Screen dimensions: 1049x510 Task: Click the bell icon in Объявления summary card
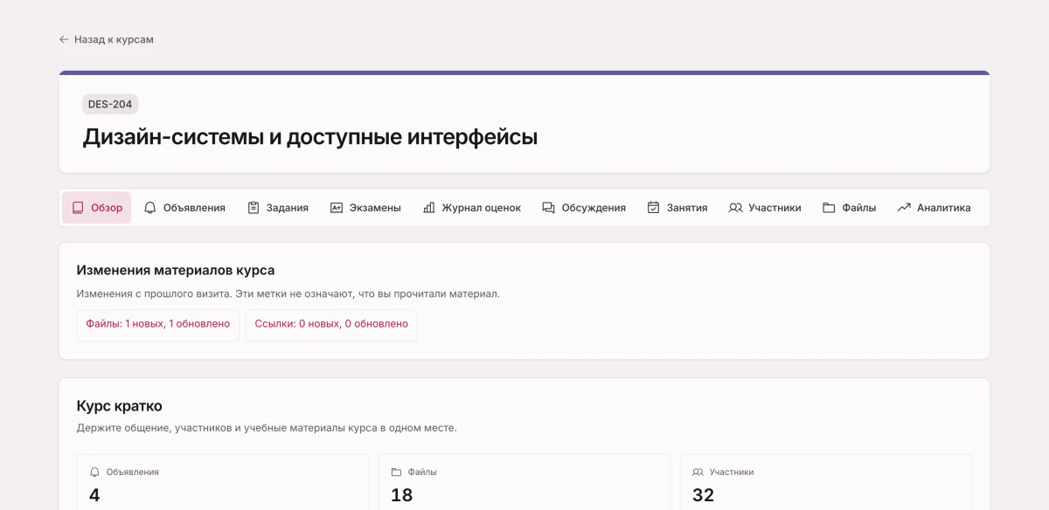[x=94, y=472]
